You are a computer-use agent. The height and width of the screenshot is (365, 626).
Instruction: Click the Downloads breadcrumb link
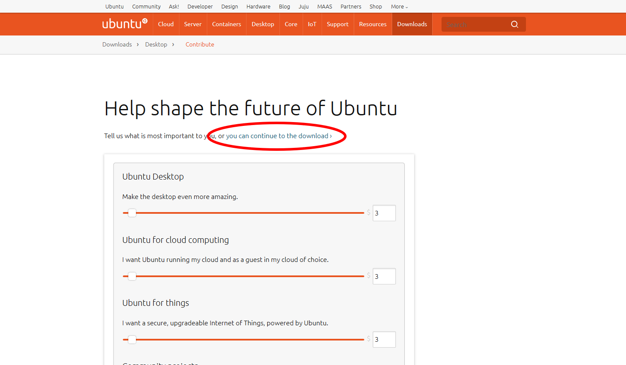click(x=117, y=44)
